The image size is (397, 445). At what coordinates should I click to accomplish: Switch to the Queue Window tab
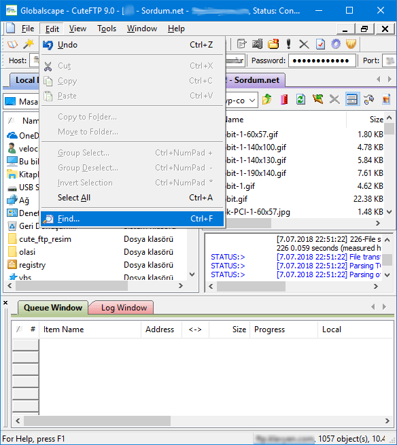tap(53, 308)
